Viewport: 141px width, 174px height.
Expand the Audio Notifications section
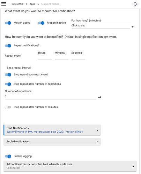click(x=52, y=142)
